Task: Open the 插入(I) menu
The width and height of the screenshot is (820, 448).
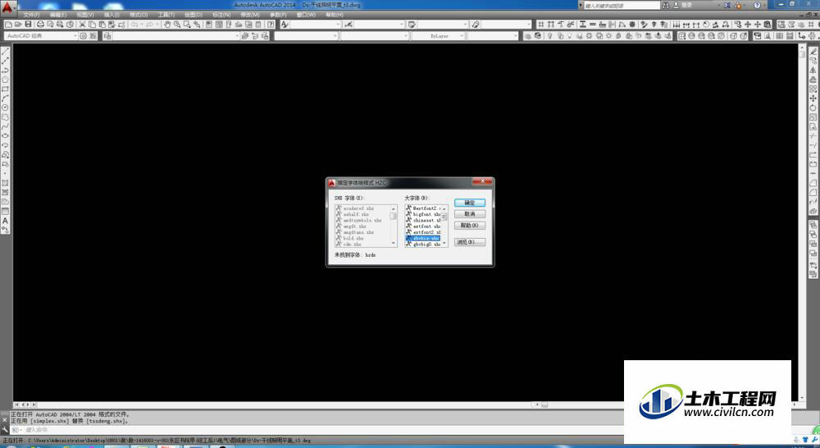Action: tap(112, 15)
